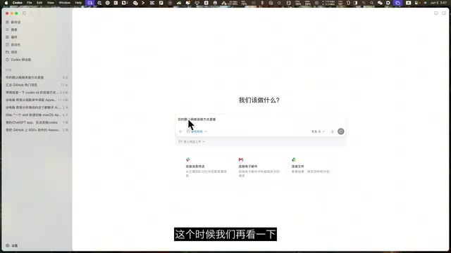Open the chat '汇总 GitHub 热门项目'
Viewport: 451px width, 253px height.
[37, 85]
